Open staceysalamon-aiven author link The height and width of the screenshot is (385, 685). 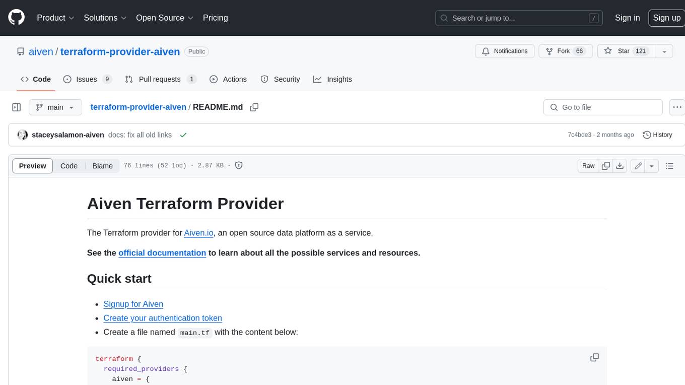click(x=67, y=135)
